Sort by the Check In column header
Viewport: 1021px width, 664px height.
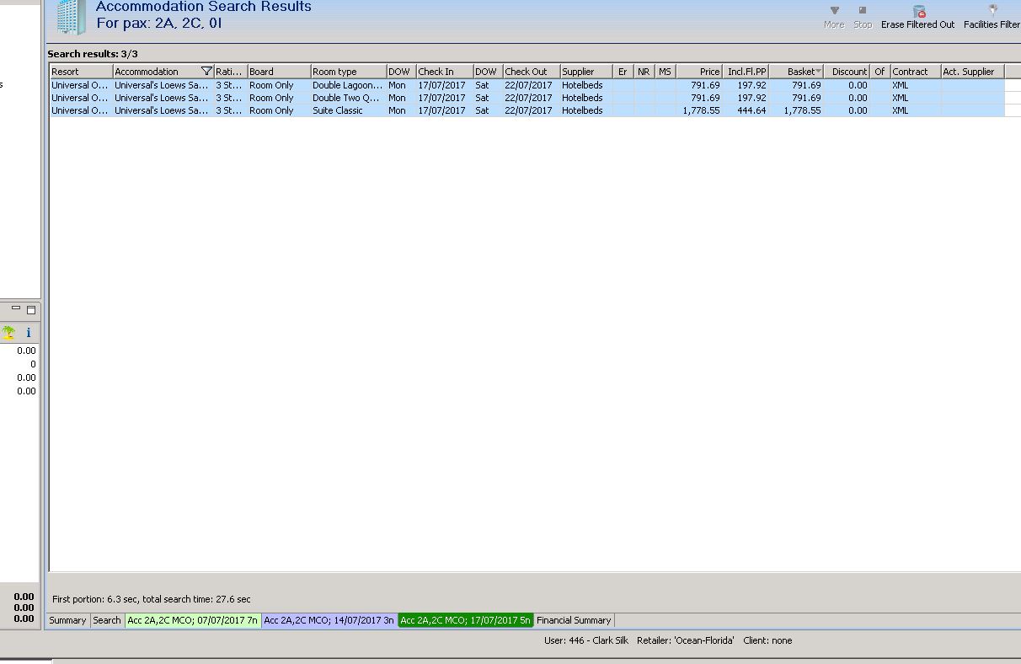point(445,72)
